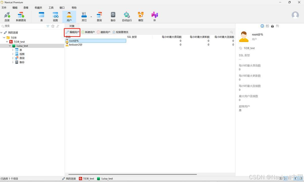
Task: Click the 编辑用户 button
Action: click(72, 32)
